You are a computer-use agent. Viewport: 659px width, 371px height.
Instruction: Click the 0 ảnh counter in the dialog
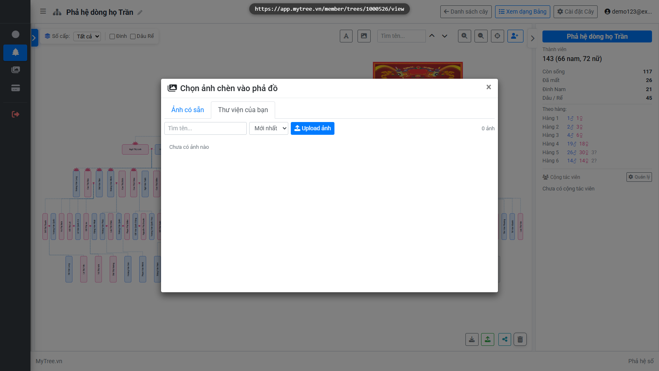click(x=488, y=128)
